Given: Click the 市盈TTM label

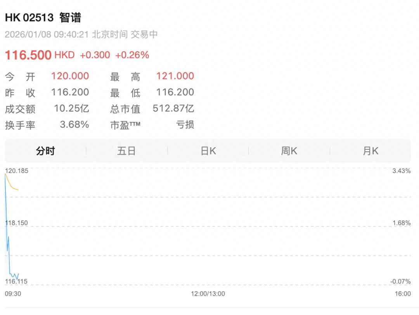Looking at the screenshot, I should pos(125,125).
